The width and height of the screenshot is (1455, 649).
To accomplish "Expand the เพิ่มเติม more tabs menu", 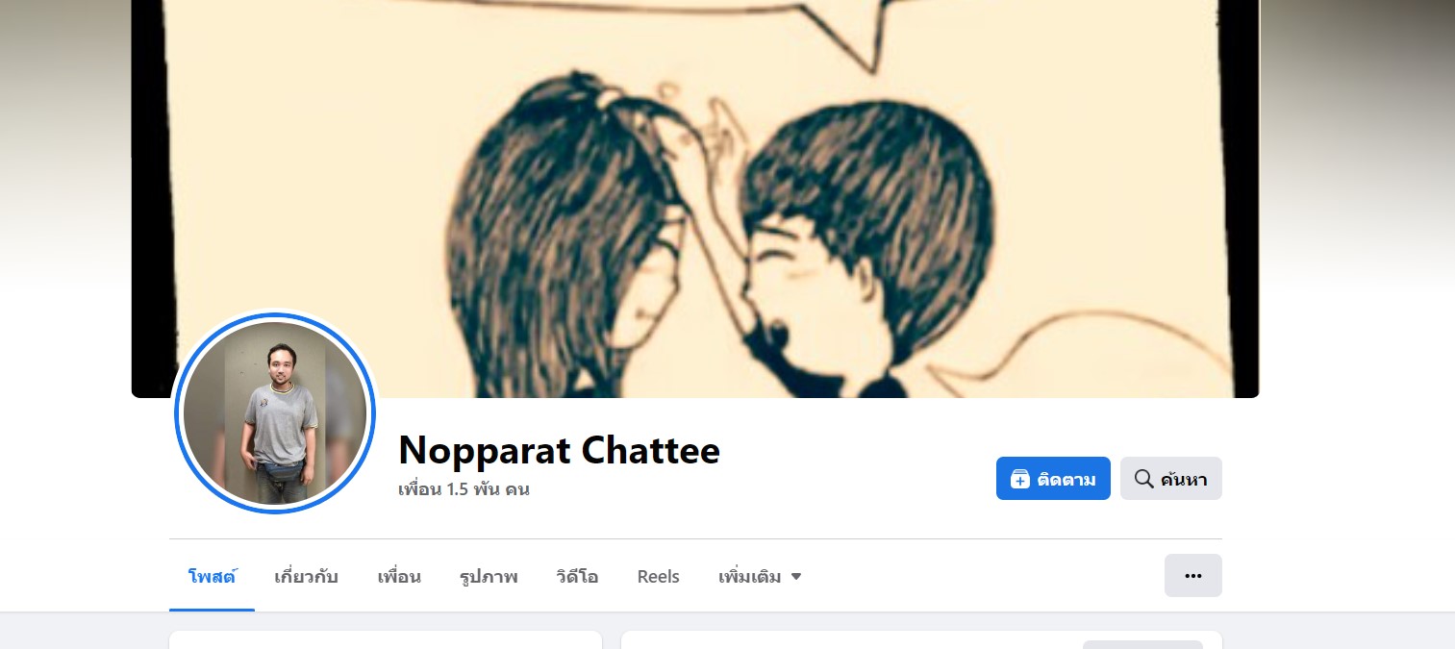I will point(760,577).
